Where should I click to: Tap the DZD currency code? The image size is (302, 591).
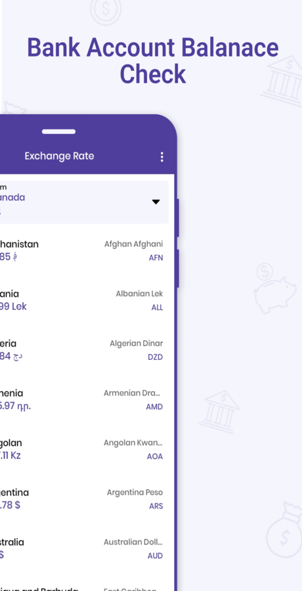click(156, 357)
